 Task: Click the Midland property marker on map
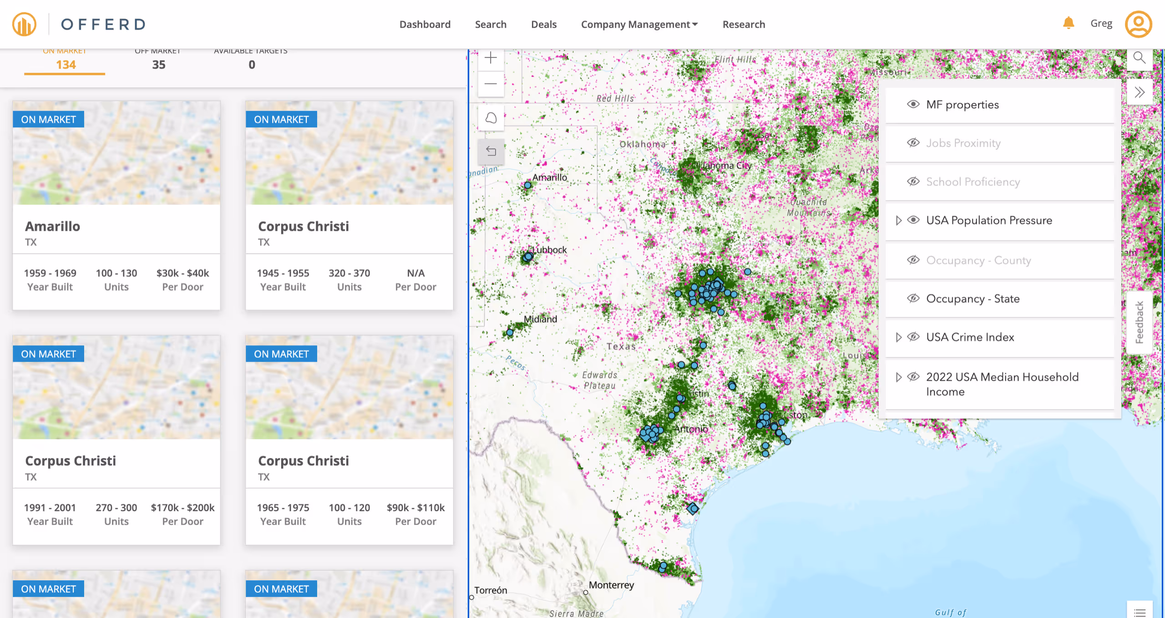[x=510, y=333]
